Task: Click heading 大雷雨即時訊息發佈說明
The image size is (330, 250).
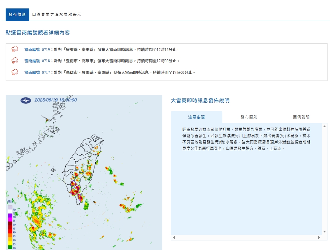Action: pos(200,101)
